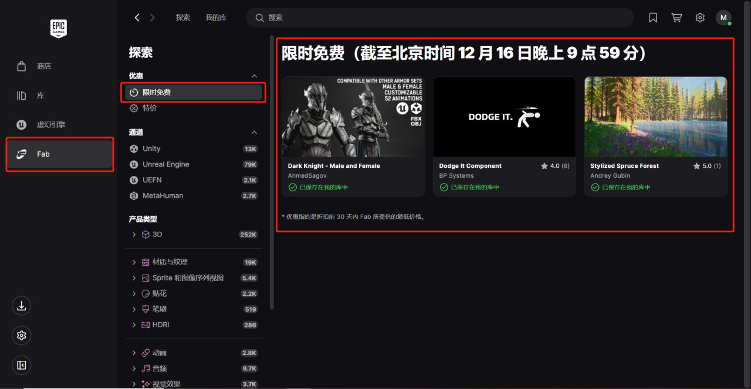Click the search magnifier icon

[x=259, y=18]
